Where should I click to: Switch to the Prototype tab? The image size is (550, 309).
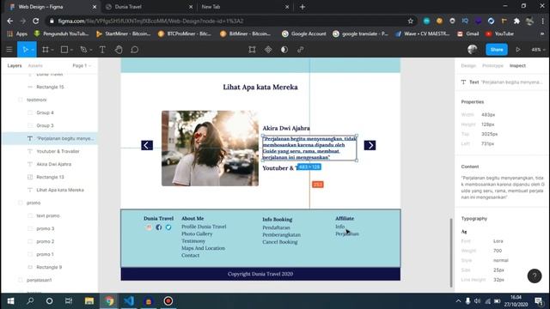(x=492, y=65)
